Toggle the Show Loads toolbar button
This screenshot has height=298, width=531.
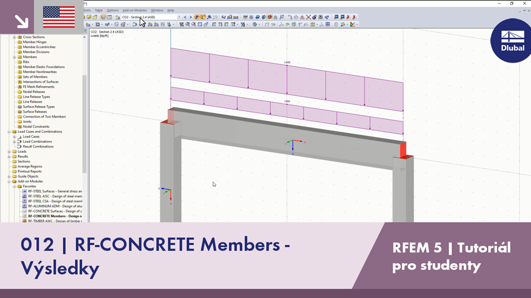(197, 17)
